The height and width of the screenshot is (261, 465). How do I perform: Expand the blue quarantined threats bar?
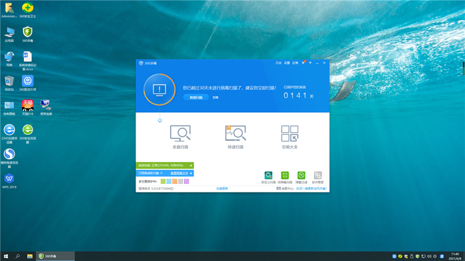tap(165, 173)
